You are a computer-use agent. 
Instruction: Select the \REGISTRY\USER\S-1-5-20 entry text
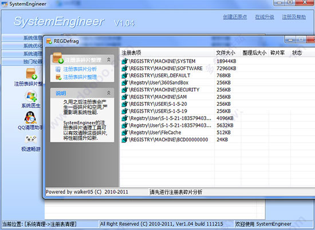tap(158, 104)
